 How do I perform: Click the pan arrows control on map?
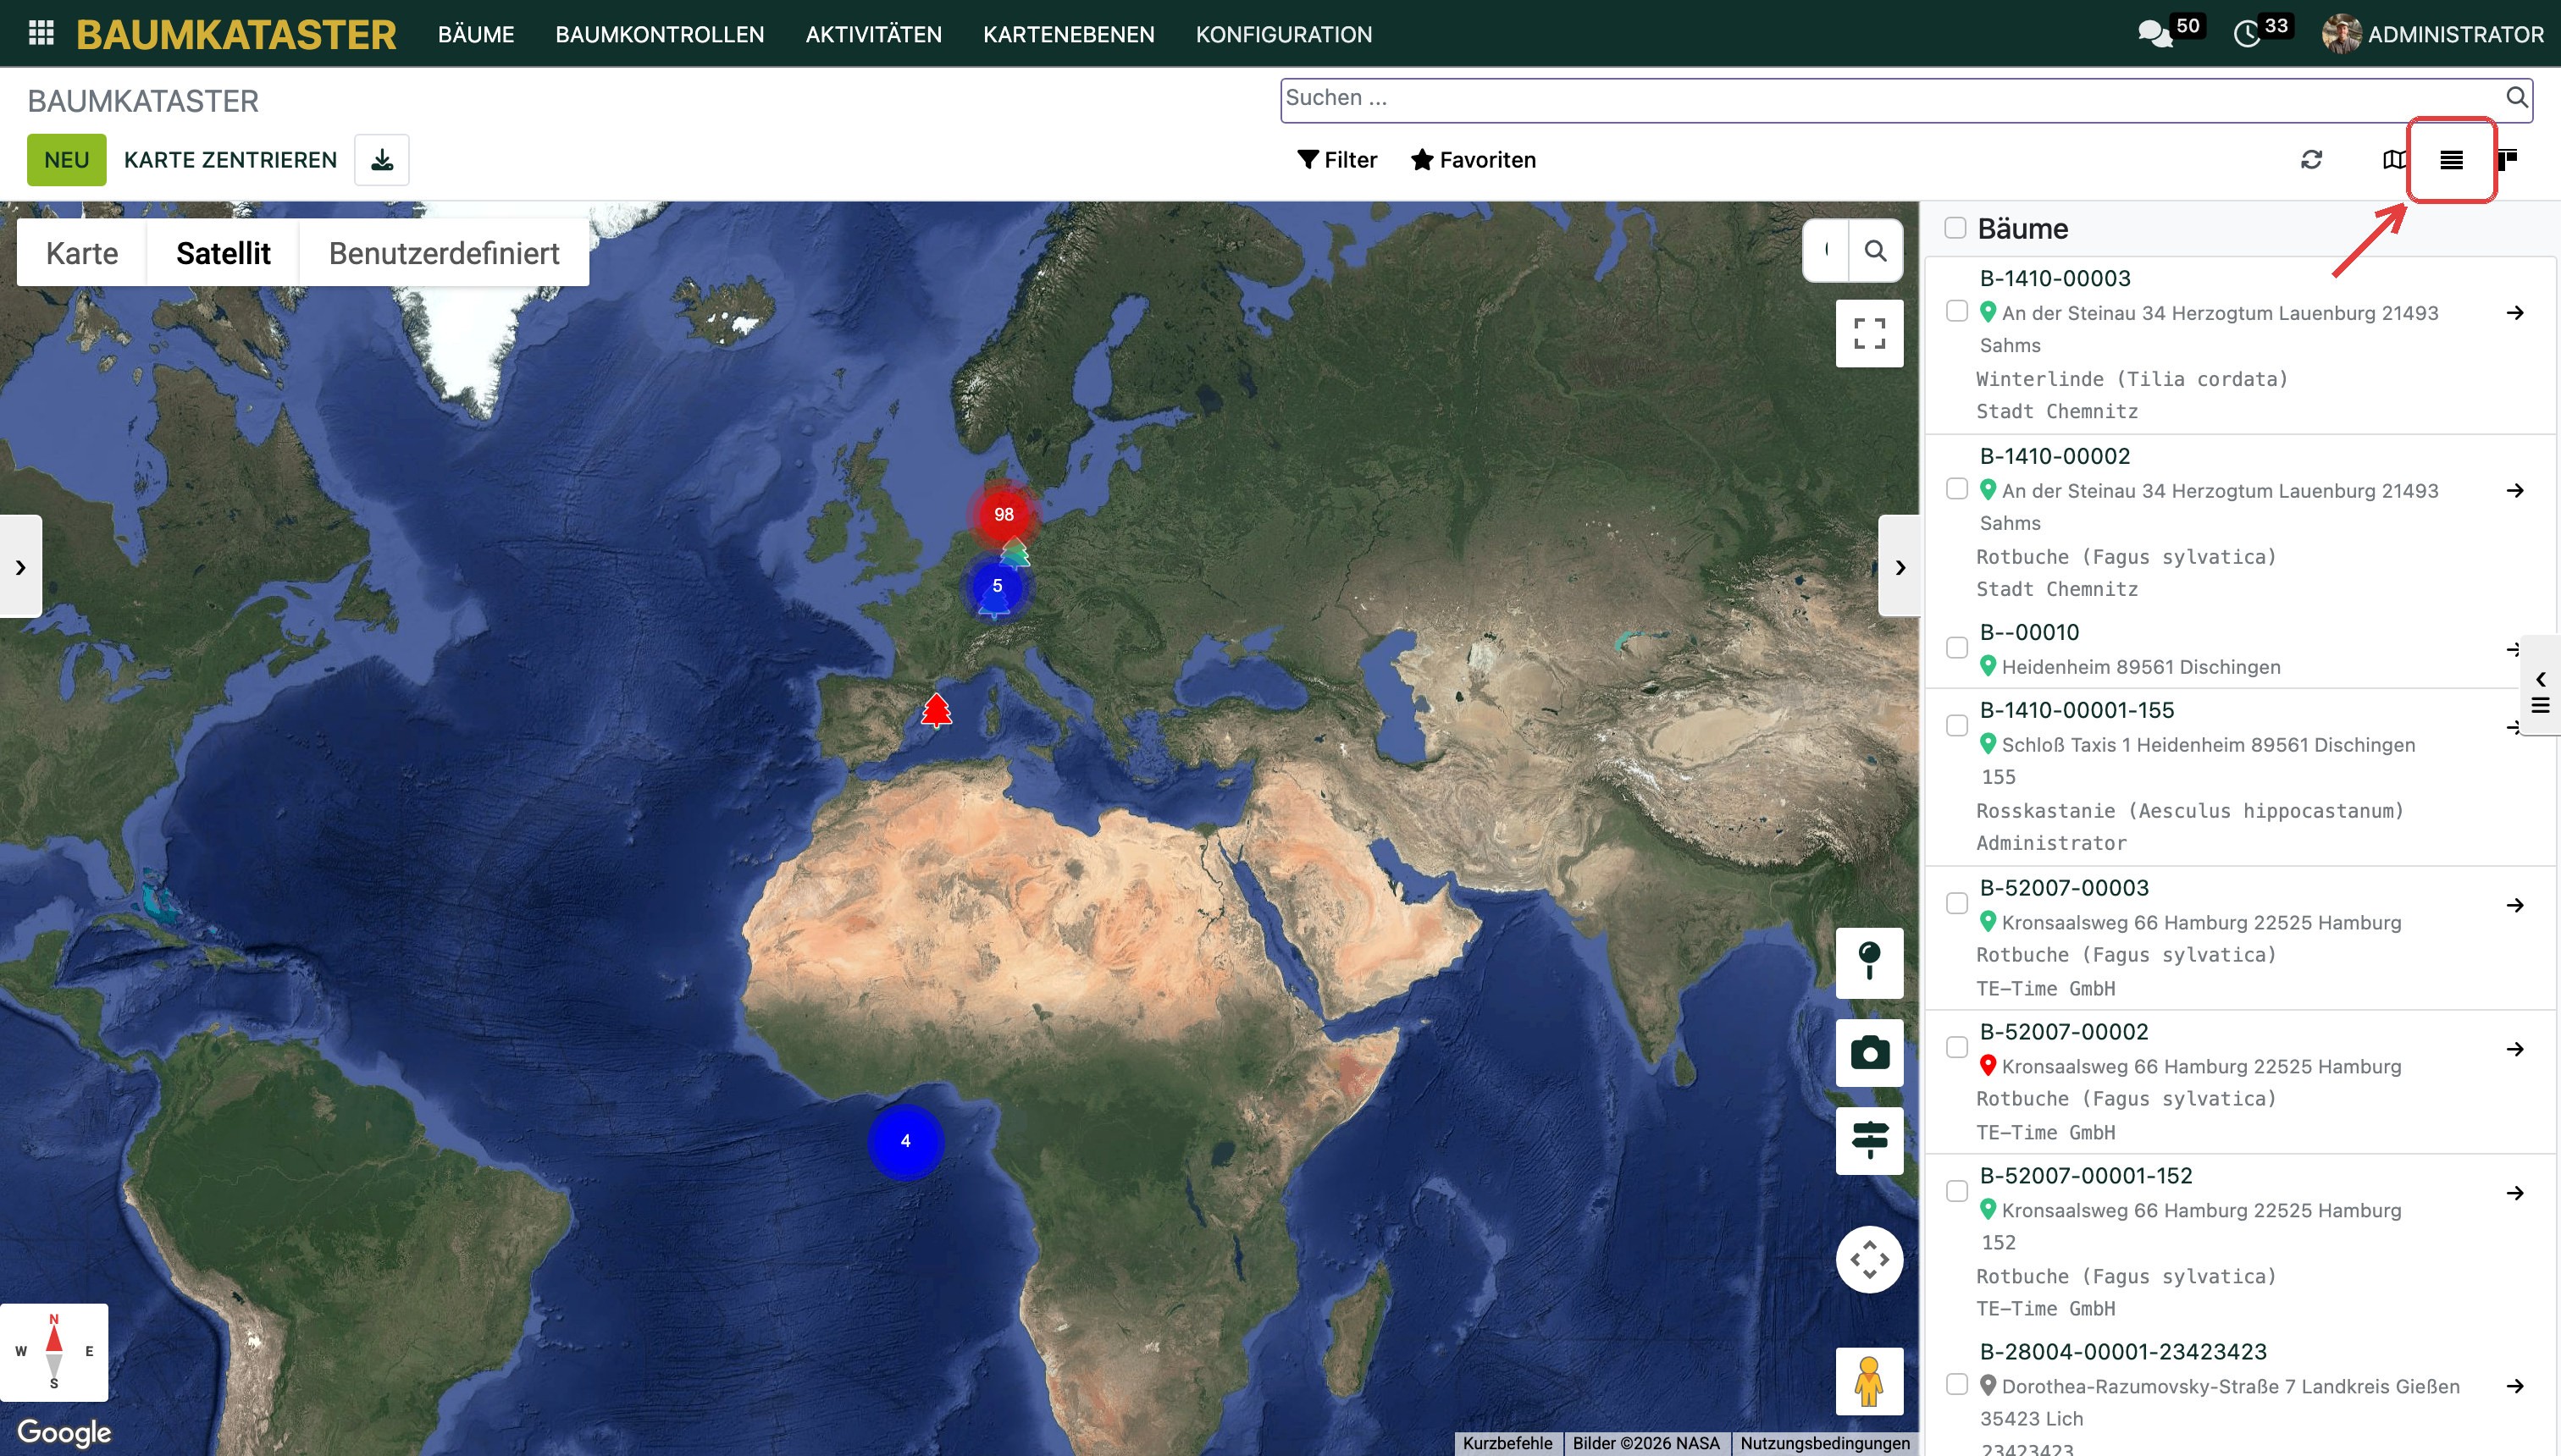[1869, 1260]
